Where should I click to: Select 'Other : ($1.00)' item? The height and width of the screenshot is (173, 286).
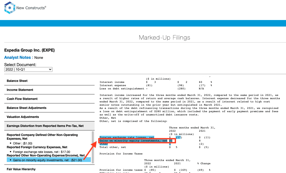click(x=23, y=143)
